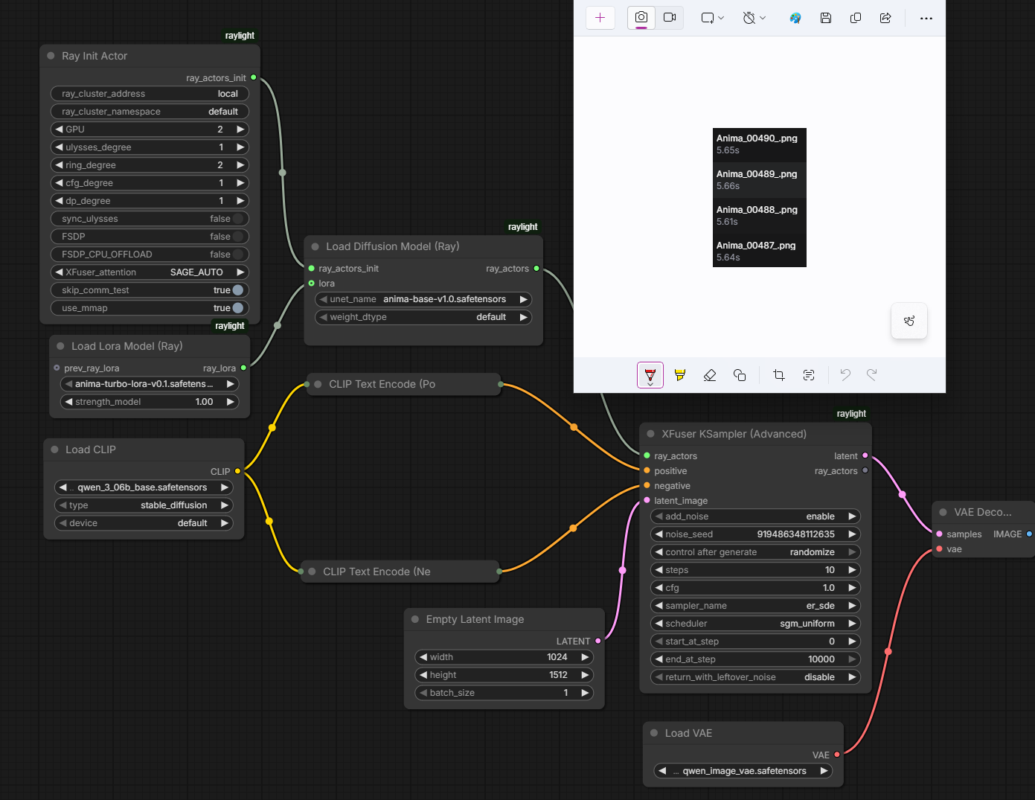Undo the last markup edit
1035x800 pixels.
click(845, 375)
